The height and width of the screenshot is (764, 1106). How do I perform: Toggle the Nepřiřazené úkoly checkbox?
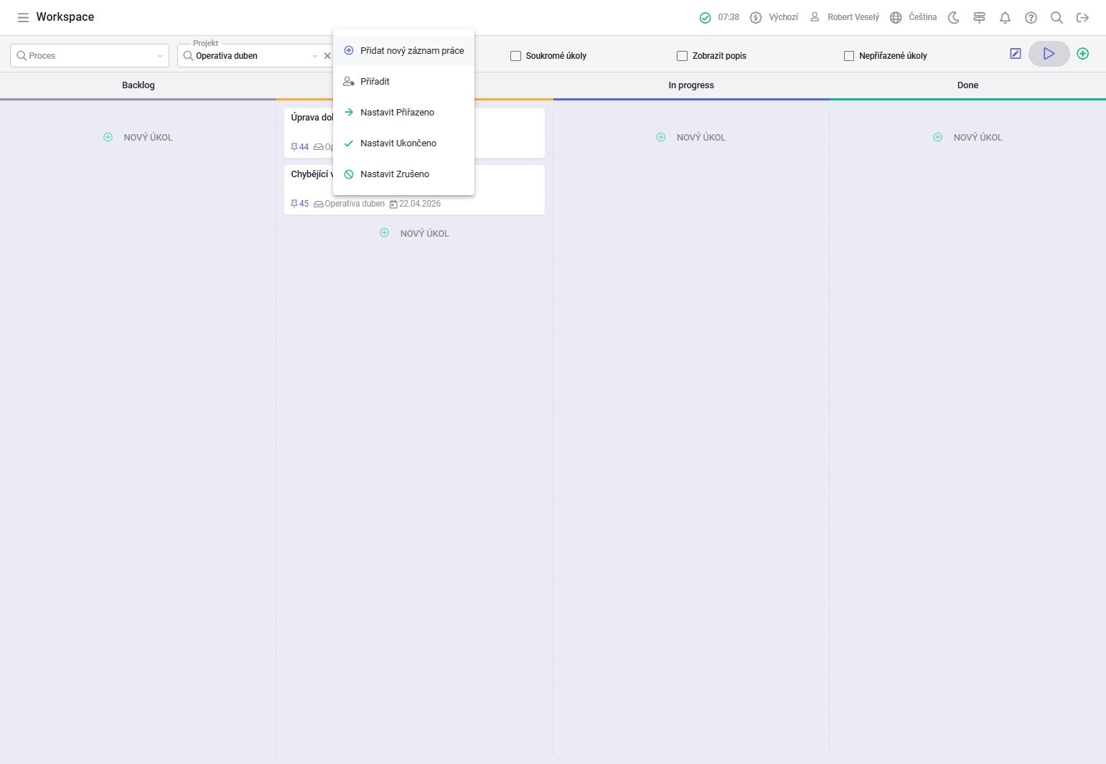coord(849,56)
